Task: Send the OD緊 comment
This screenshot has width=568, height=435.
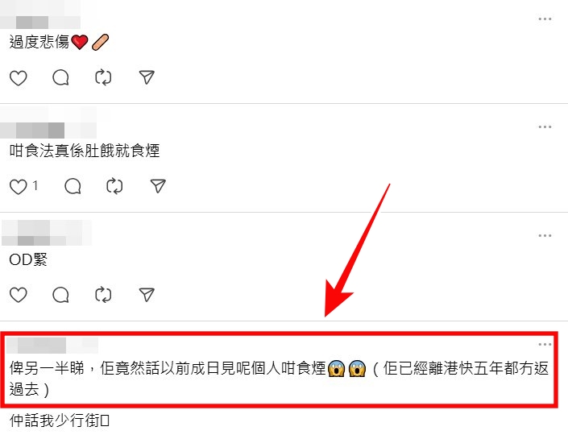Action: [x=147, y=295]
